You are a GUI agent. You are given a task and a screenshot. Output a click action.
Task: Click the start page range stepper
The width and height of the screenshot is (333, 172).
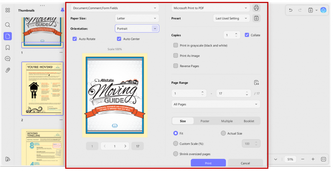pyautogui.click(x=202, y=93)
